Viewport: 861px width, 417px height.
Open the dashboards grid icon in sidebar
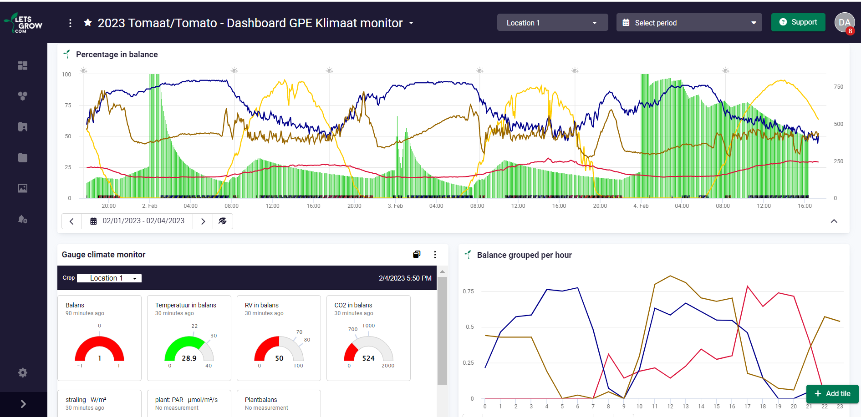pyautogui.click(x=23, y=65)
